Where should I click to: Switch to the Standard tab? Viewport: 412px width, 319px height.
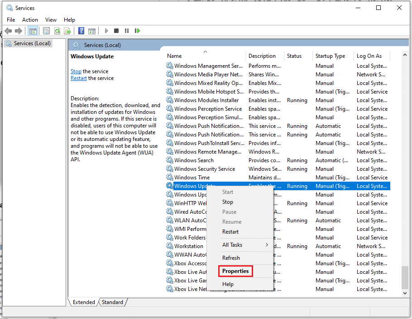pyautogui.click(x=112, y=302)
